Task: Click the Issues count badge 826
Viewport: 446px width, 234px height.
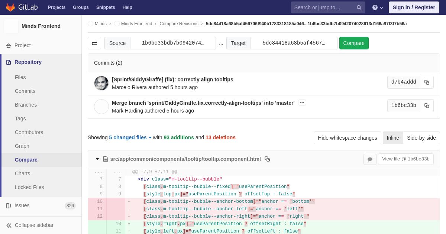Action: tap(70, 206)
